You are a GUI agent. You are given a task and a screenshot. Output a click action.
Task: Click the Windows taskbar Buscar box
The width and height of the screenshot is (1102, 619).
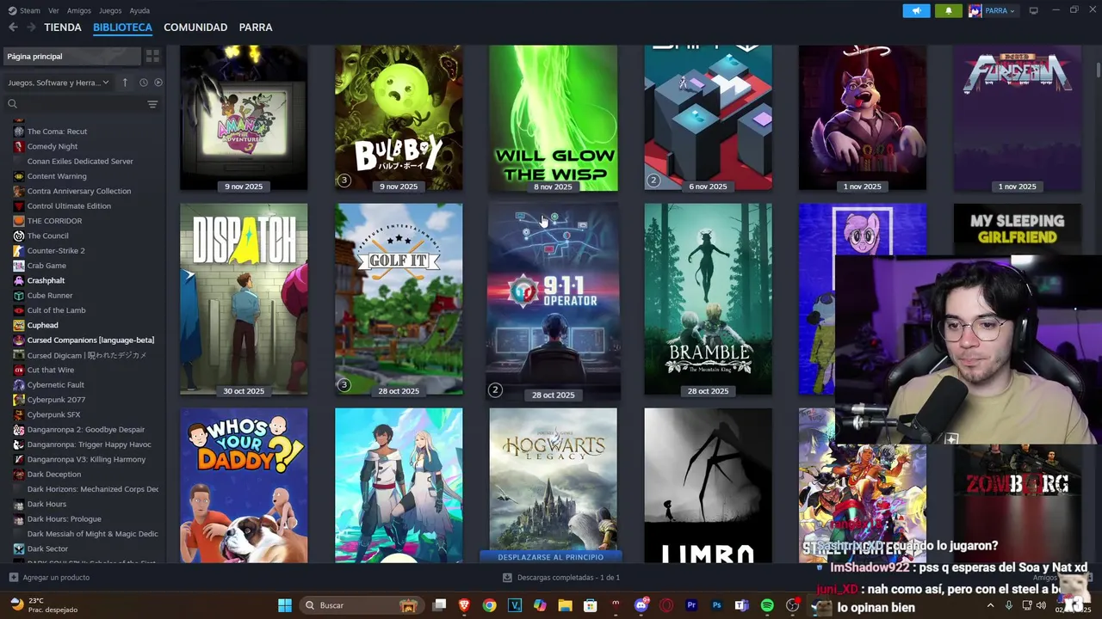pyautogui.click(x=362, y=605)
